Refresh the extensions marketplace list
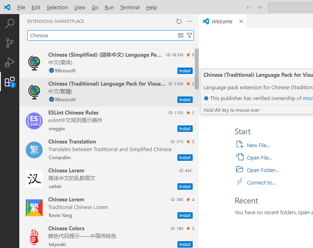 [x=179, y=21]
